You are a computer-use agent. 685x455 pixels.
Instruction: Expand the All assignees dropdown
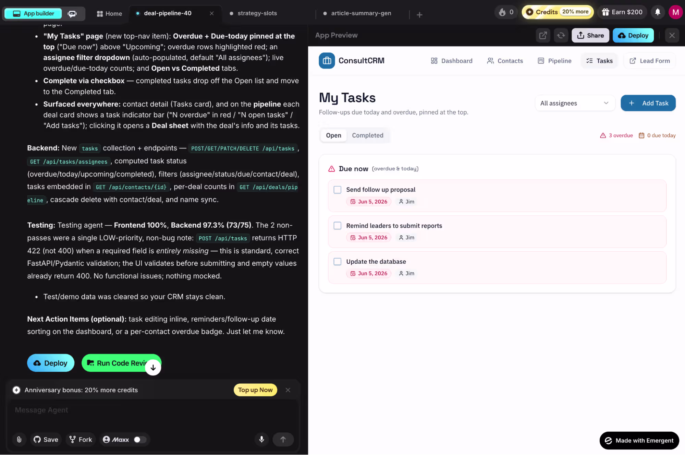[575, 103]
